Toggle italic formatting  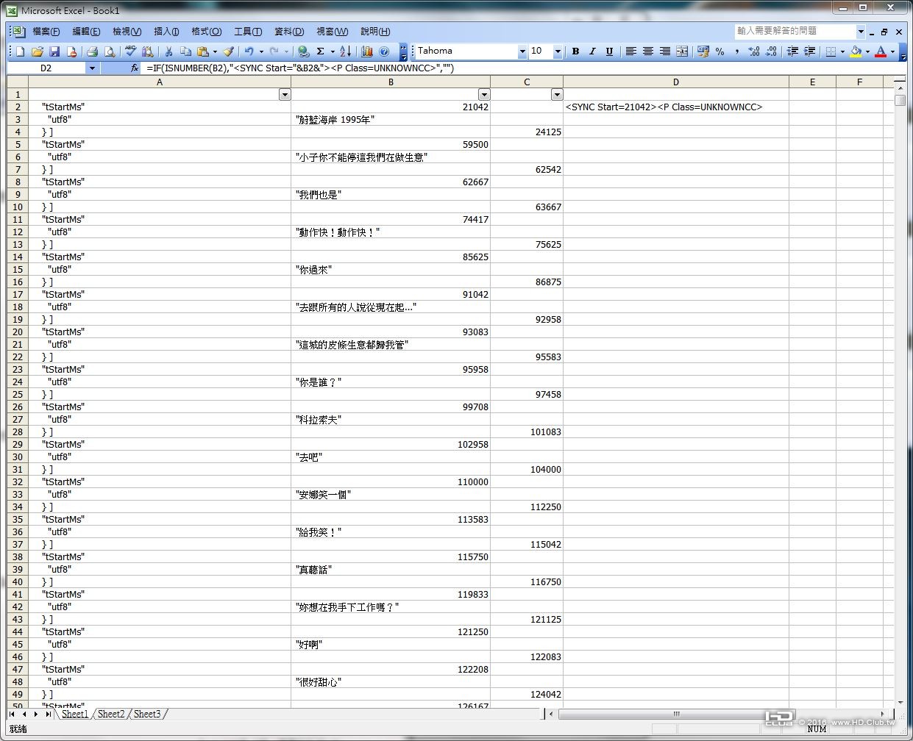592,51
